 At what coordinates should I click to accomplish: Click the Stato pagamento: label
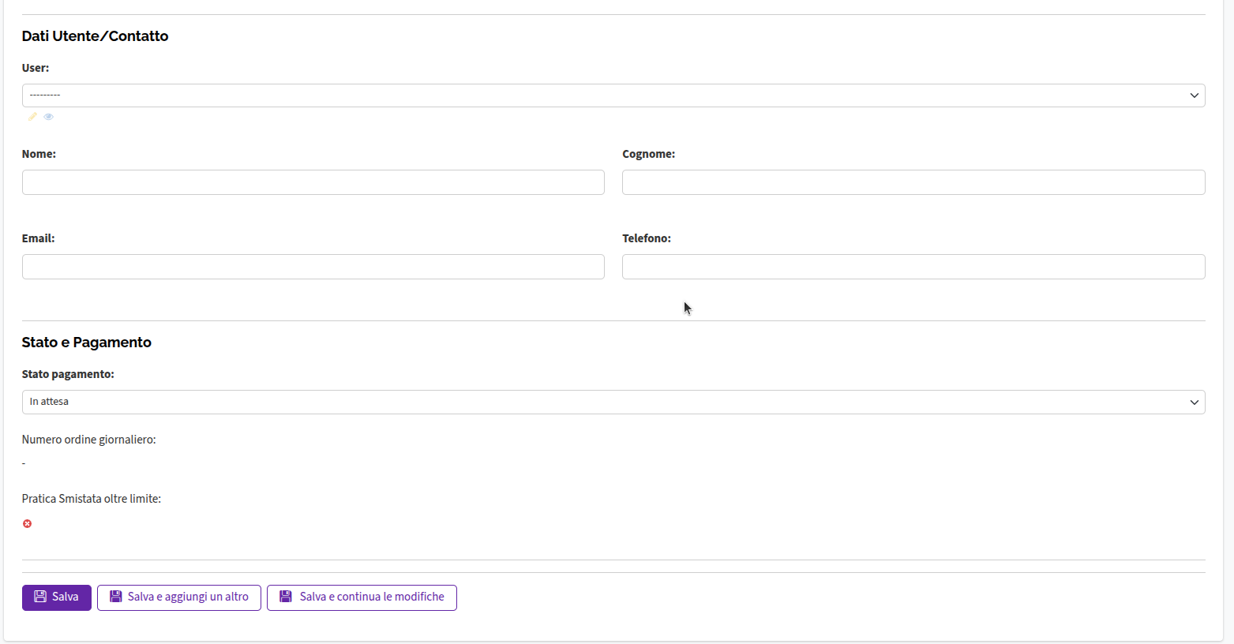68,374
